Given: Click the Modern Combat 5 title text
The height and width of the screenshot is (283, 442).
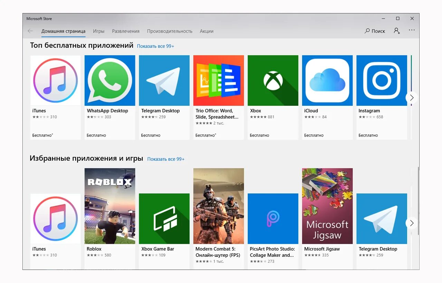Looking at the screenshot, I should [x=218, y=252].
